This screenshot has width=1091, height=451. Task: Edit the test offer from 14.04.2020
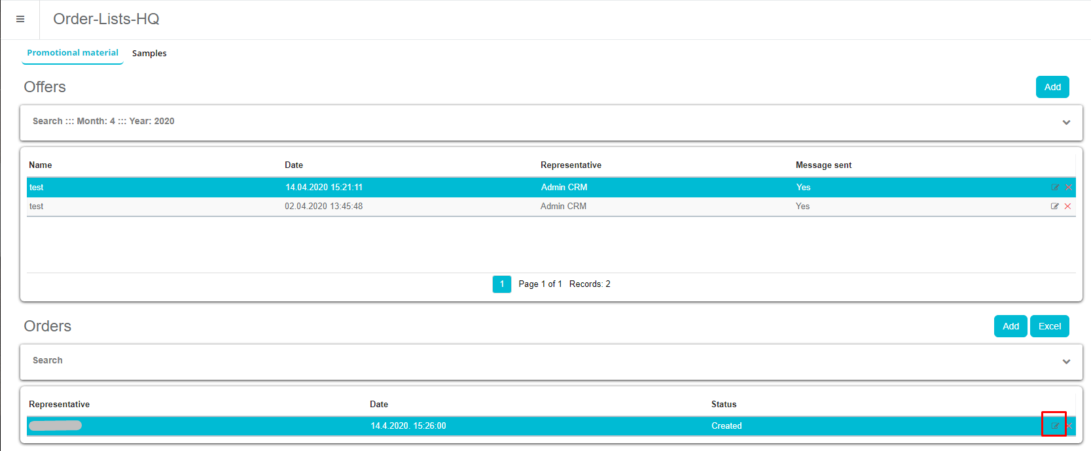[x=1055, y=188]
